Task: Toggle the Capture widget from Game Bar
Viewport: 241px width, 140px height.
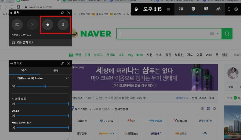Action: click(x=193, y=9)
